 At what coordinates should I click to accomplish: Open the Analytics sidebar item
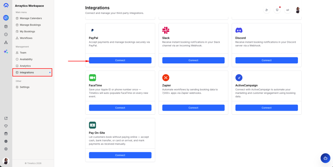click(x=25, y=66)
